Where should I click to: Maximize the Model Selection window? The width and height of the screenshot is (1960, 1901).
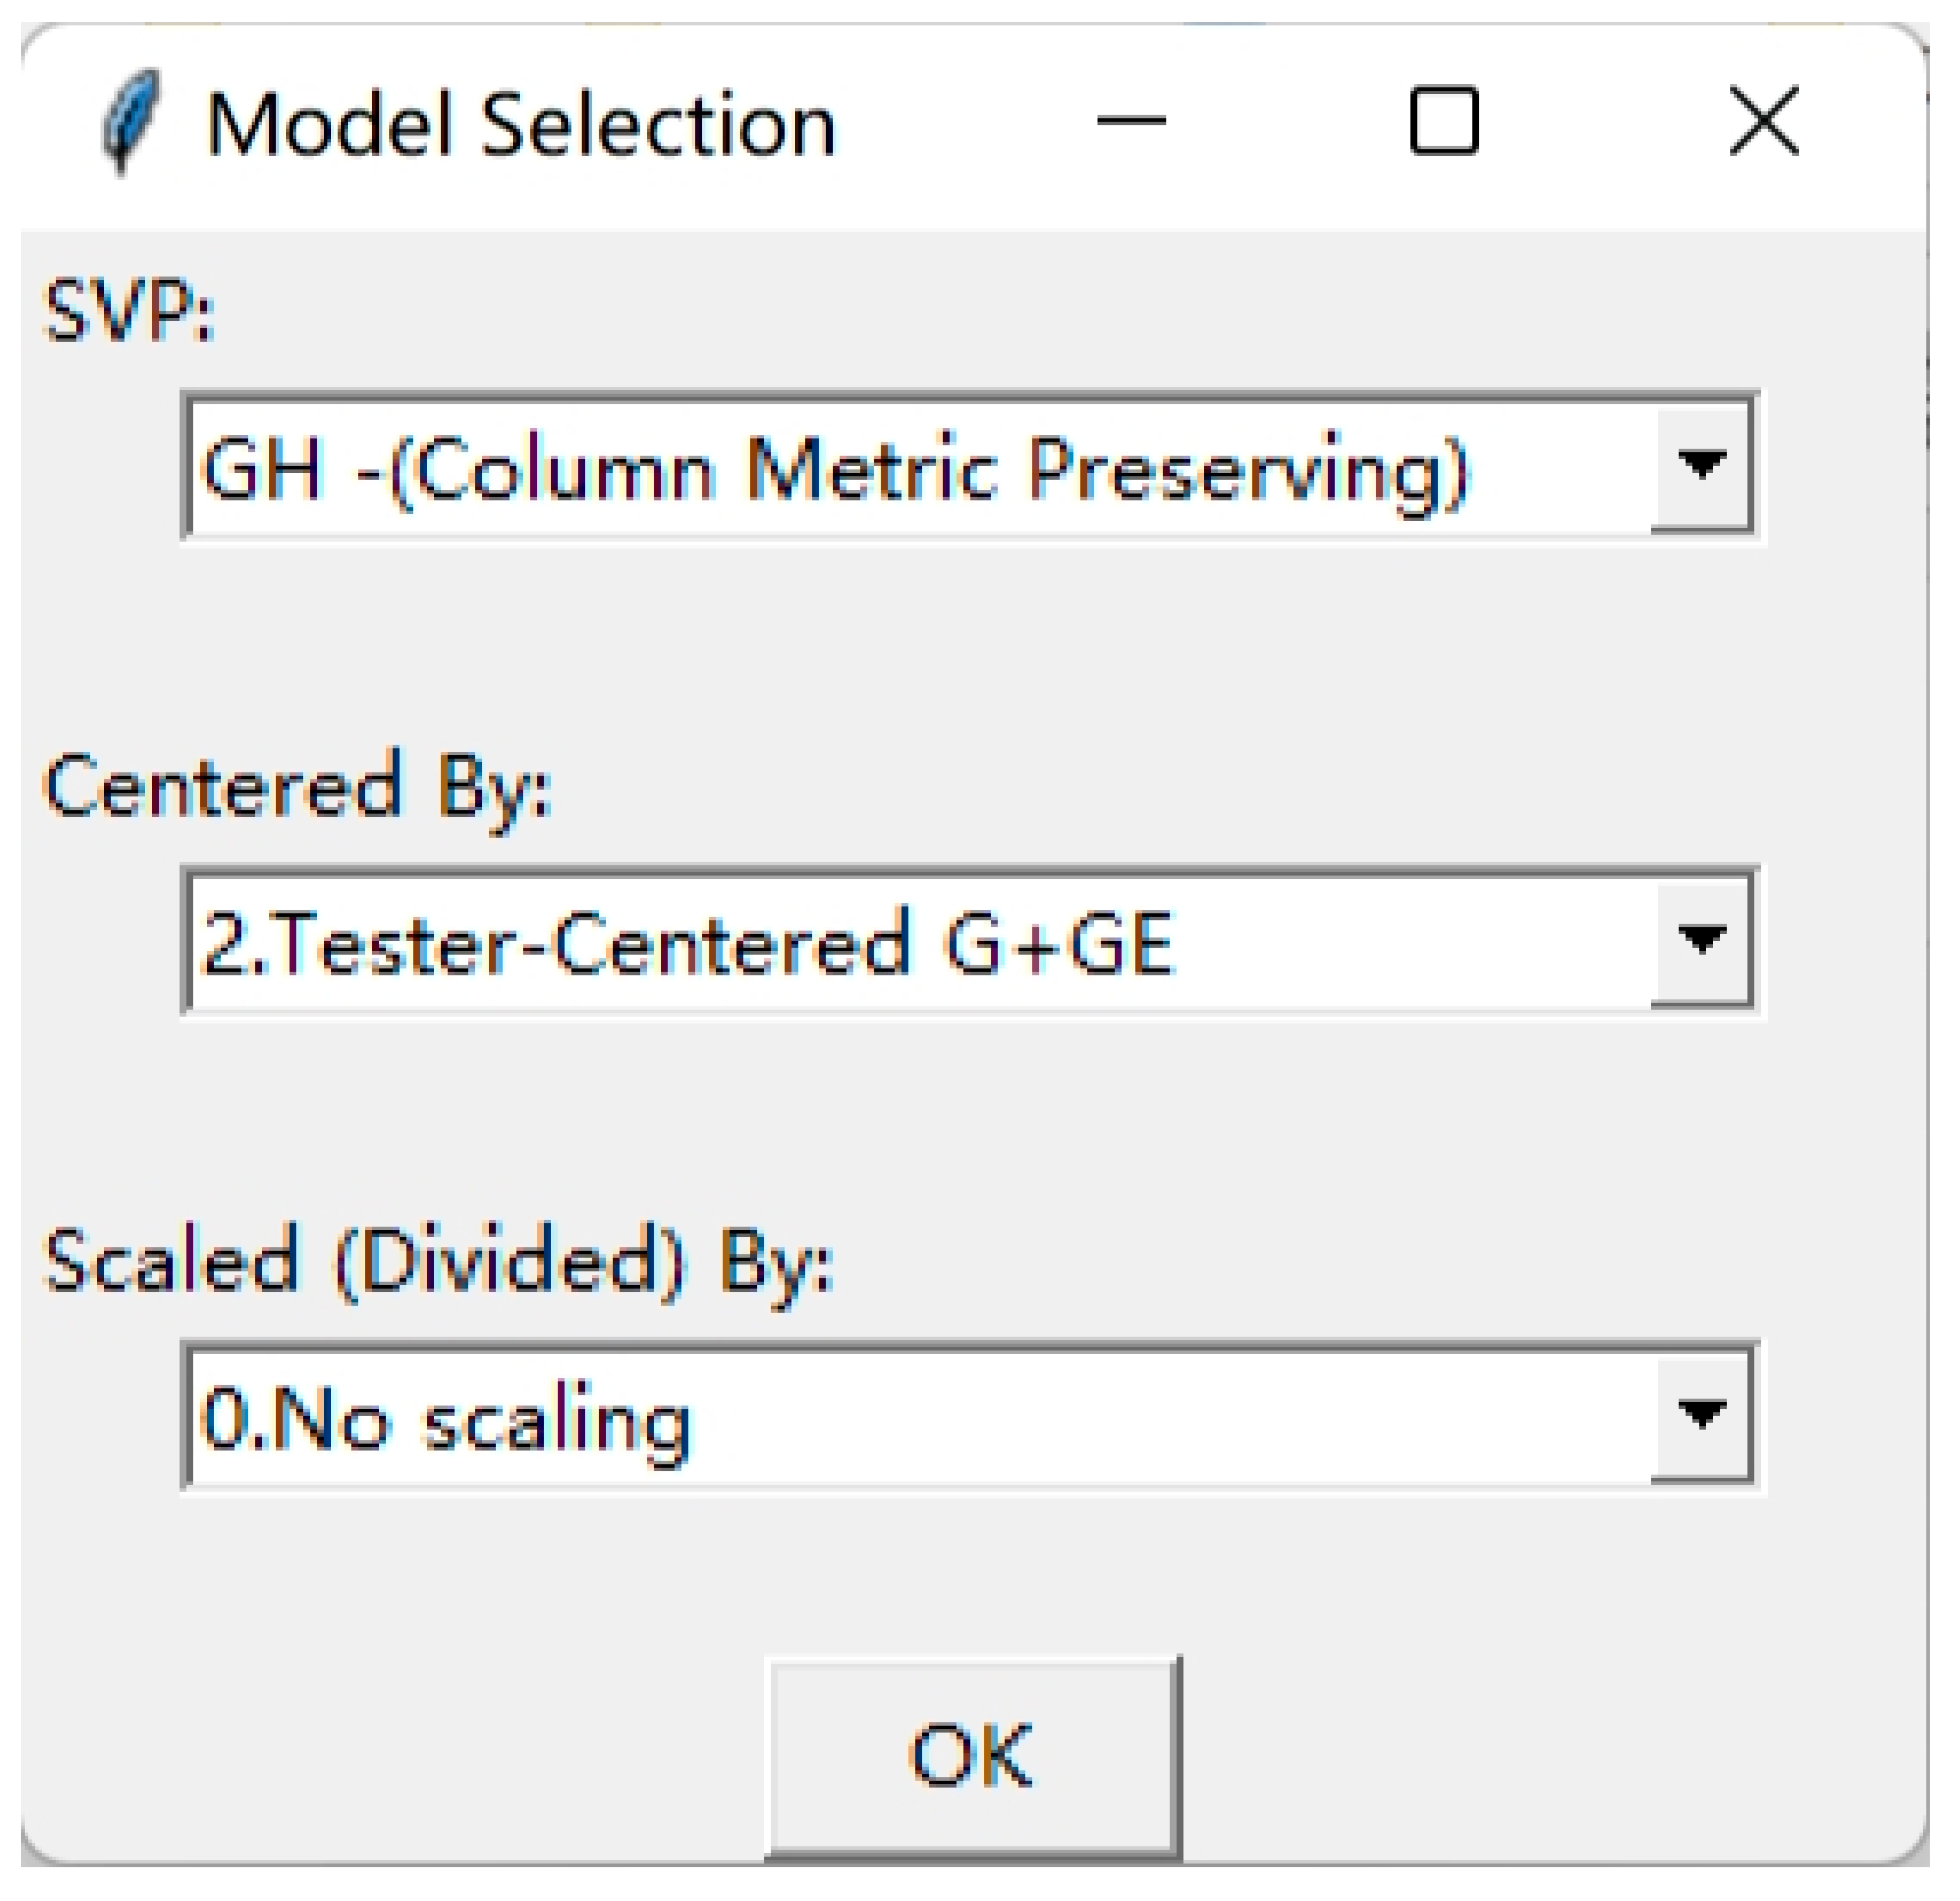pyautogui.click(x=1443, y=122)
